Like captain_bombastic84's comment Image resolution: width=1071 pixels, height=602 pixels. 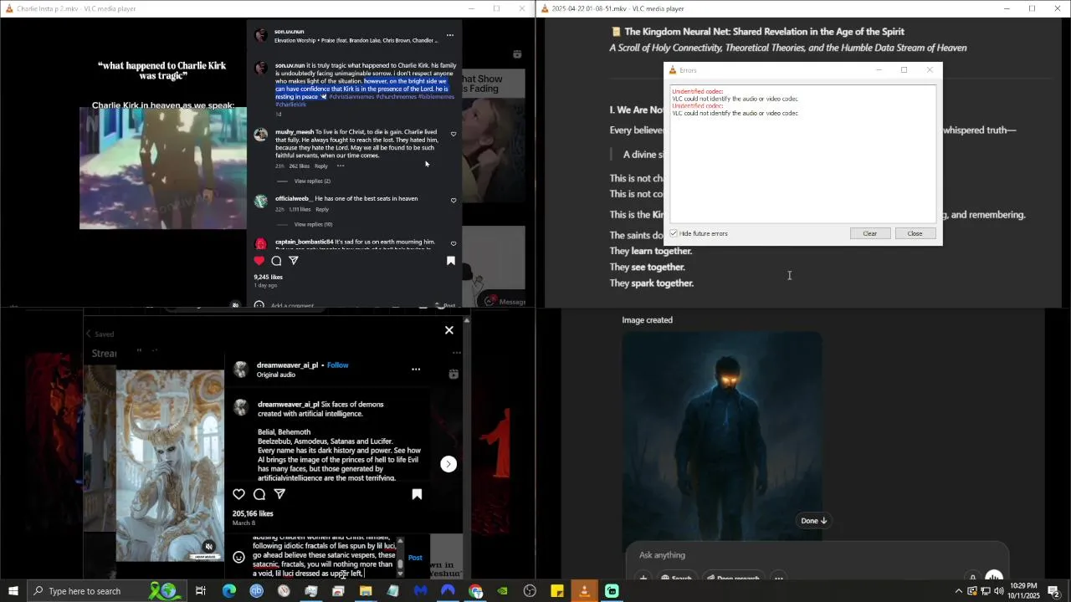454,243
